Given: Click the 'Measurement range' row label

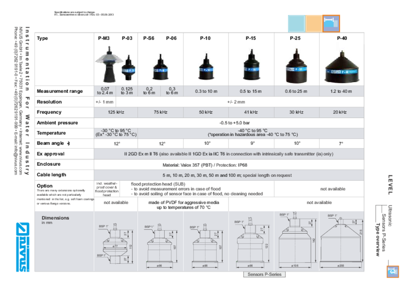Looking at the screenshot, I should tap(60, 91).
